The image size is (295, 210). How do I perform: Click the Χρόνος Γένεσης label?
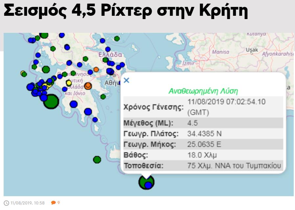tap(153, 107)
